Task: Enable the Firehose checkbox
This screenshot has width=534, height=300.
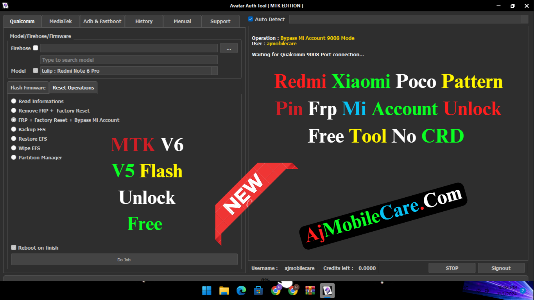Action: point(36,48)
